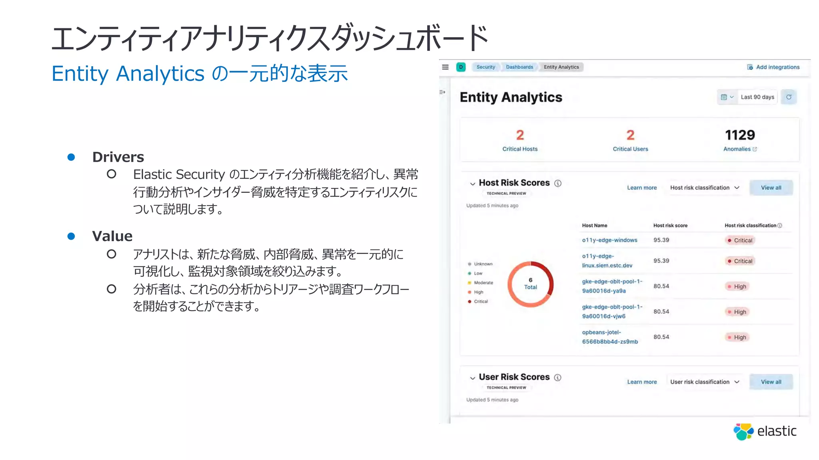
Task: Click the Host Name column header
Action: click(595, 226)
